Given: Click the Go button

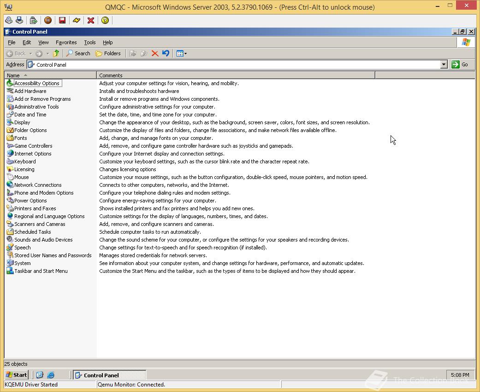Looking at the screenshot, I should tap(460, 64).
